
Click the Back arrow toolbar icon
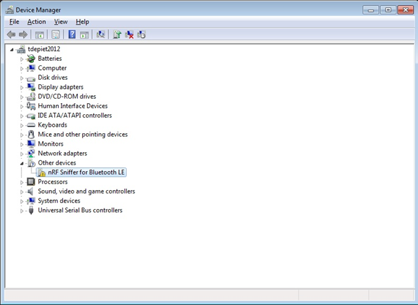(11, 35)
